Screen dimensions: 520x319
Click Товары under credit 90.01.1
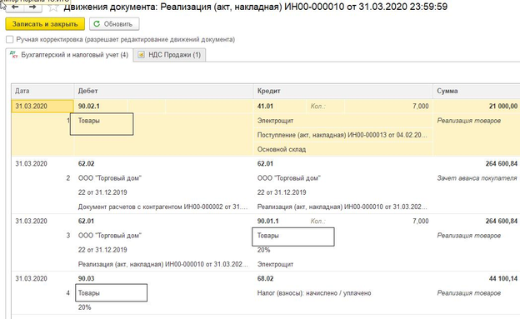click(268, 236)
